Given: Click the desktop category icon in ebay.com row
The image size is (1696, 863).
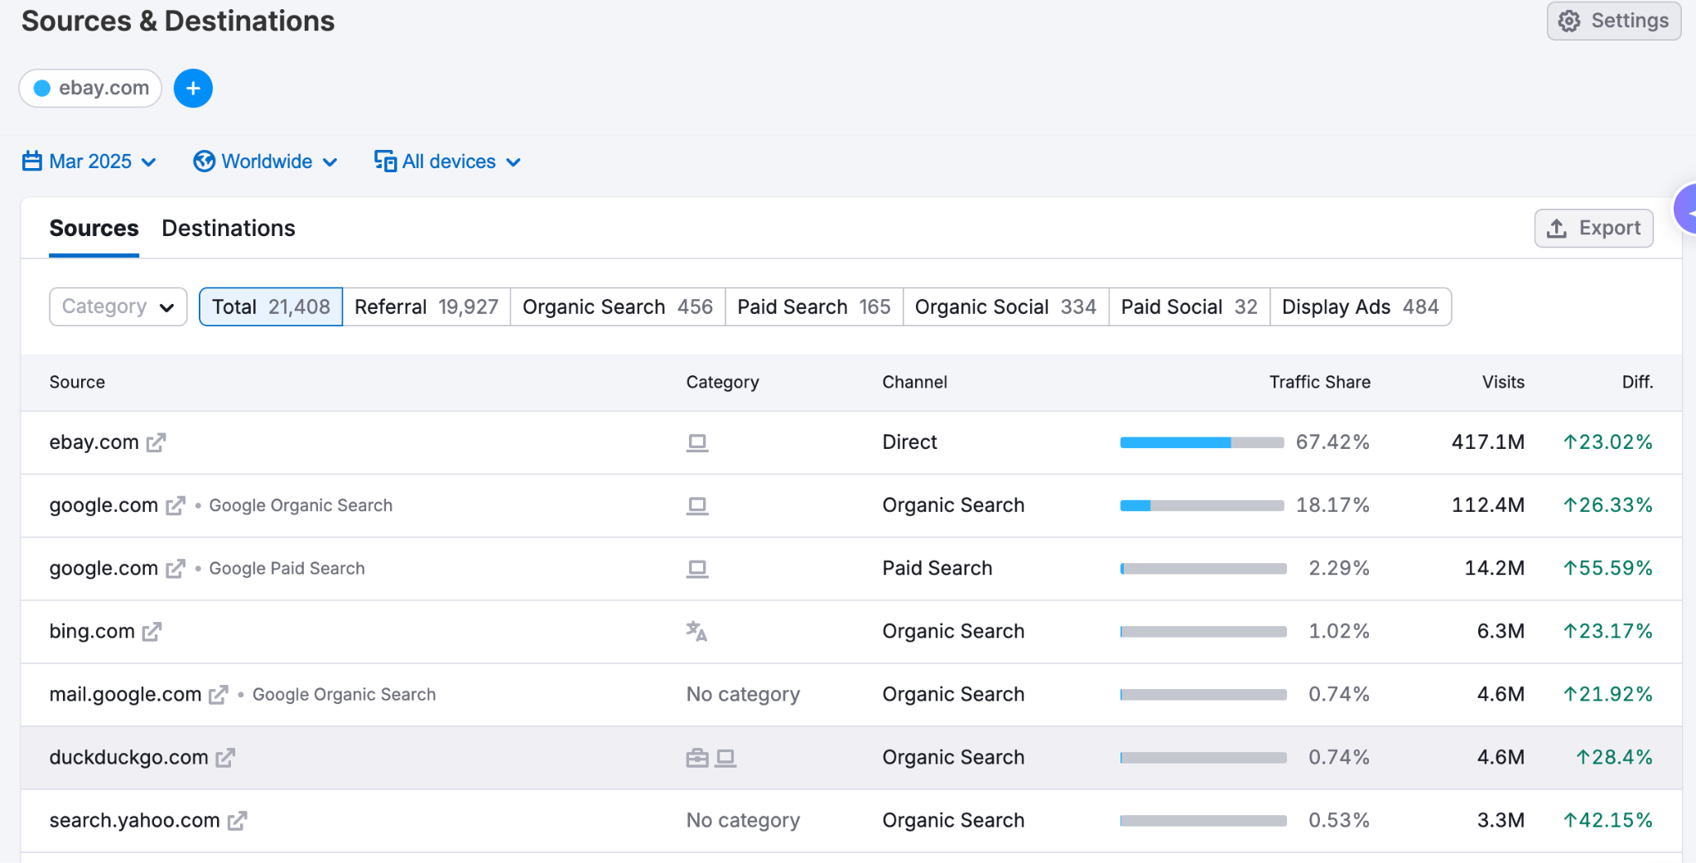Looking at the screenshot, I should pyautogui.click(x=698, y=442).
